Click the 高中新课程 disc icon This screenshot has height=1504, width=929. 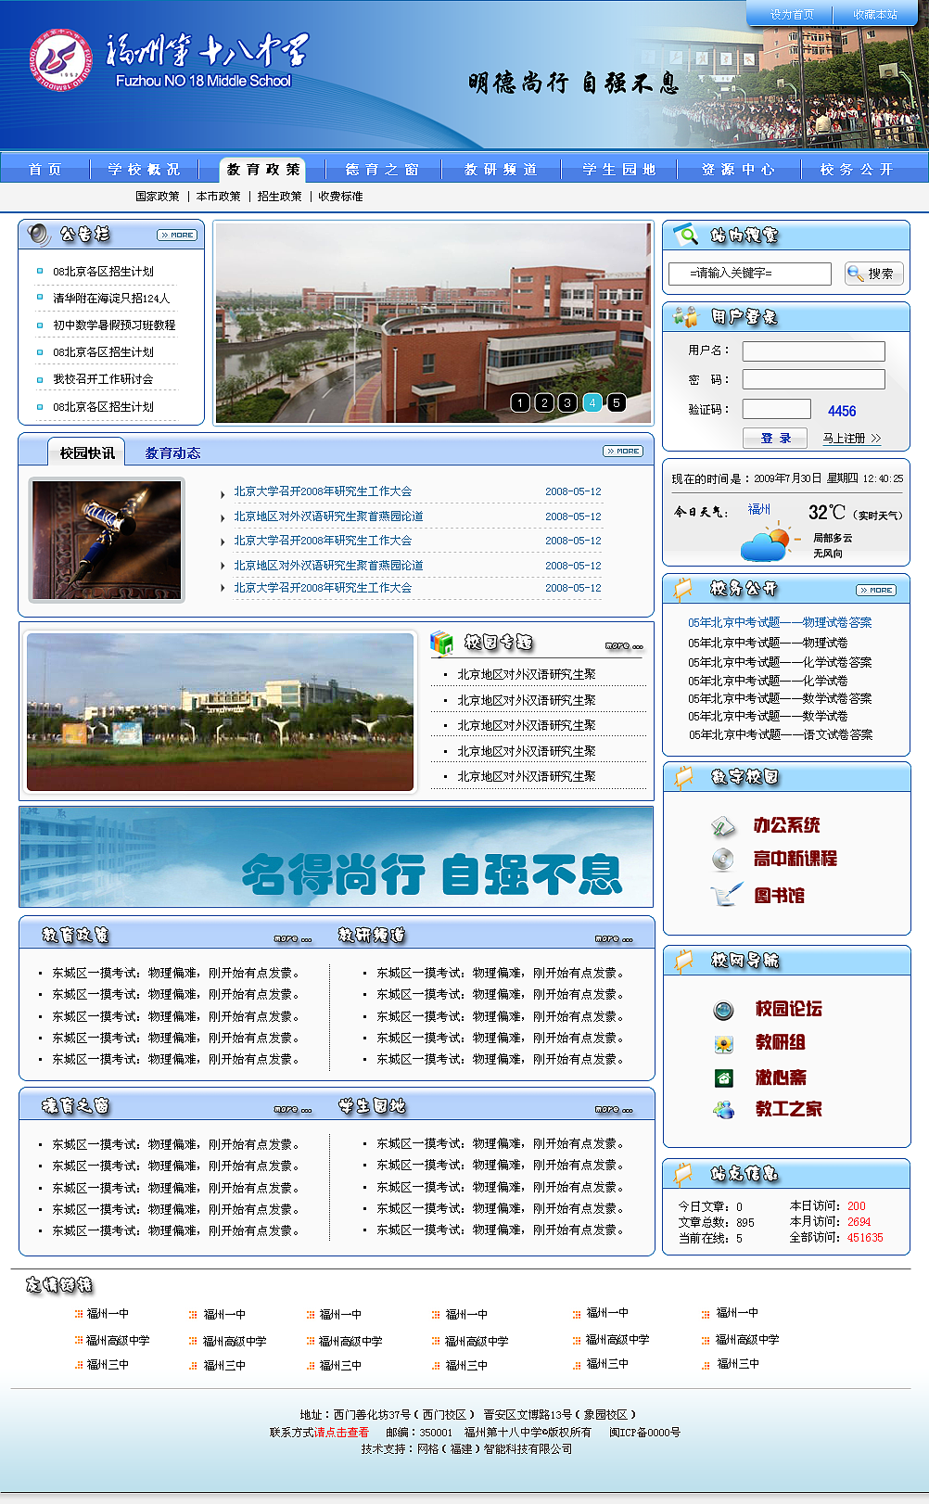pos(723,859)
